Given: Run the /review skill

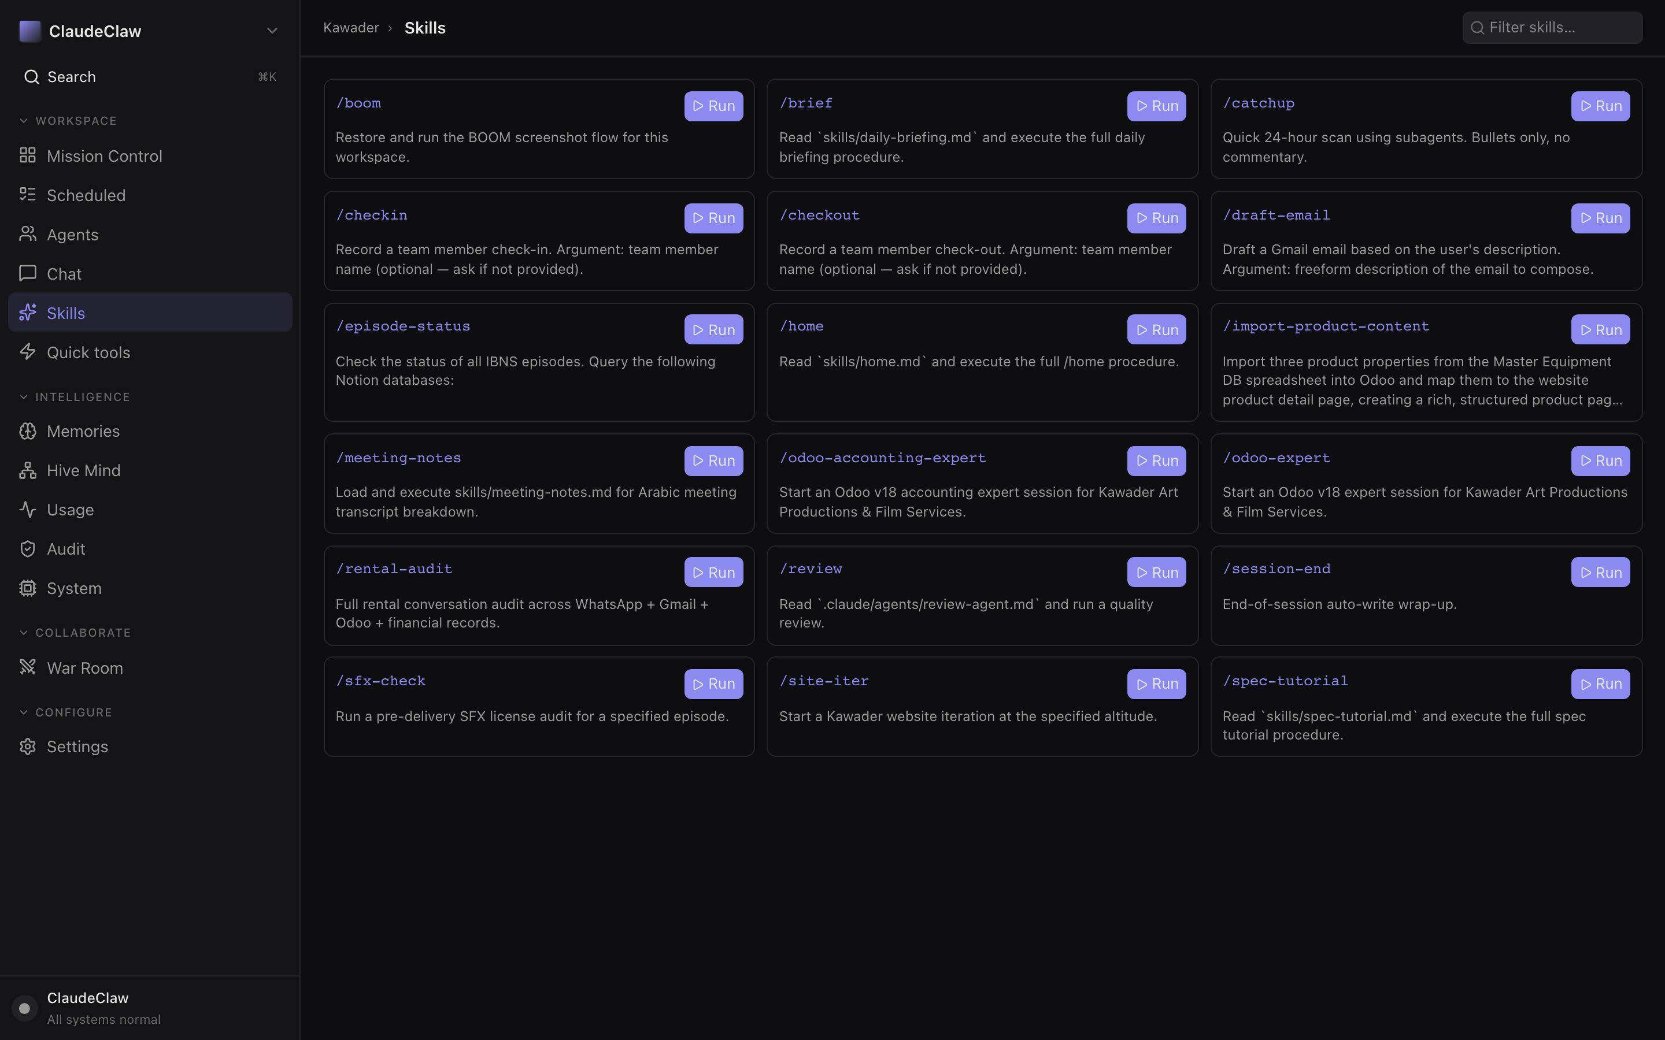Looking at the screenshot, I should pos(1157,572).
